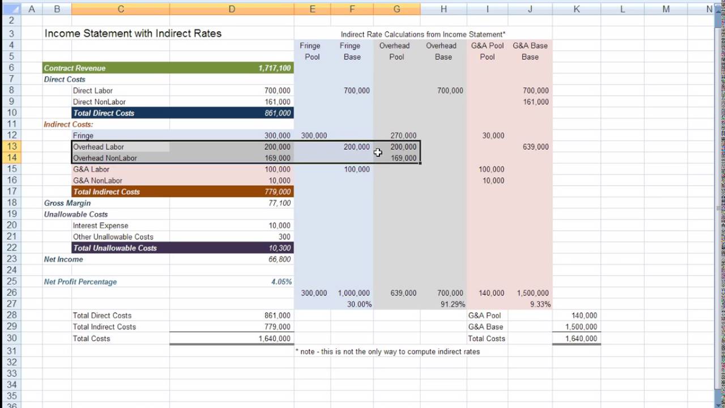Image resolution: width=725 pixels, height=408 pixels.
Task: Select the 1,000,000 Fringe Base total
Action: [352, 293]
